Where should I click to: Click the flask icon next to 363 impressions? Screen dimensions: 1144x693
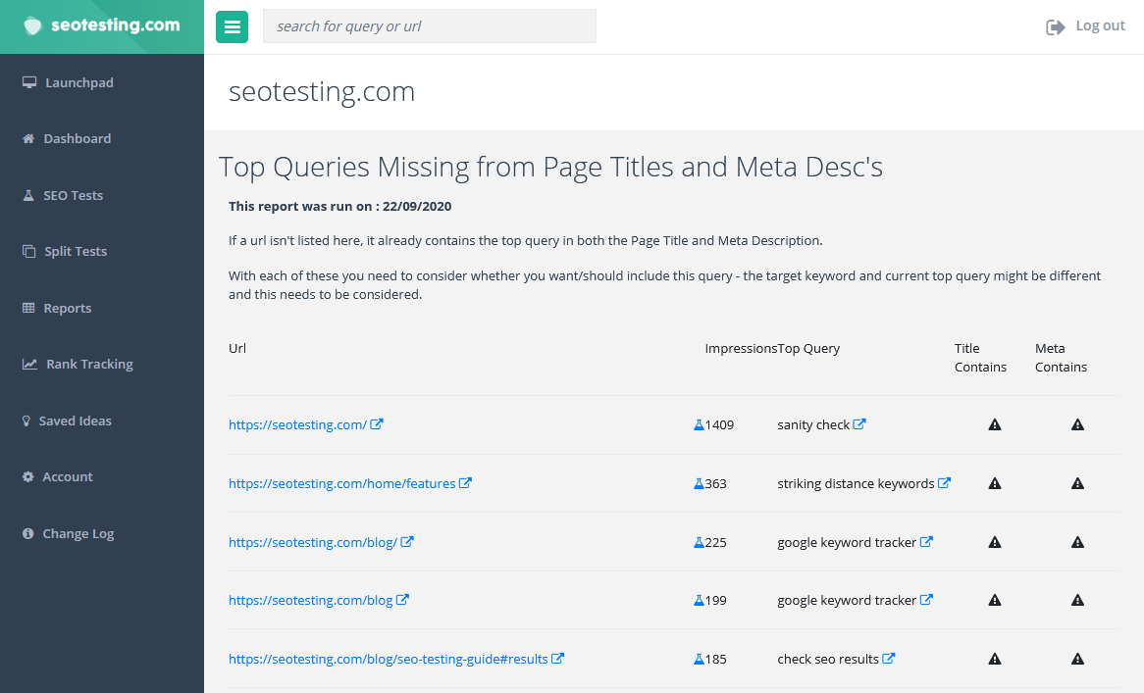click(699, 483)
